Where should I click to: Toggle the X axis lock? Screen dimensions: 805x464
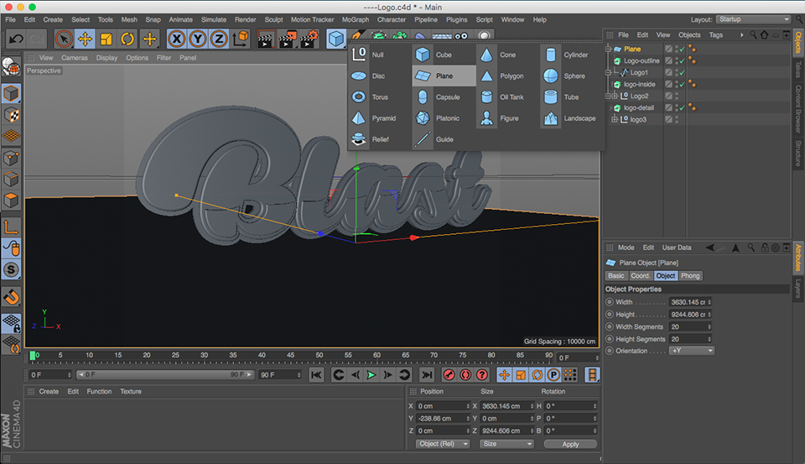[x=177, y=39]
